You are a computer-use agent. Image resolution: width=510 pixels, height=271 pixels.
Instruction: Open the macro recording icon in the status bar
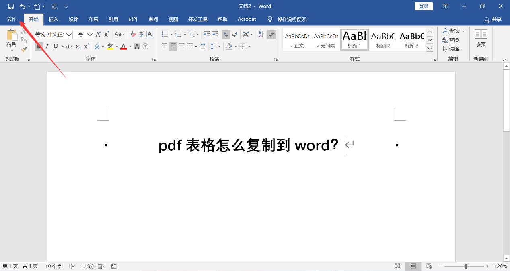click(114, 266)
